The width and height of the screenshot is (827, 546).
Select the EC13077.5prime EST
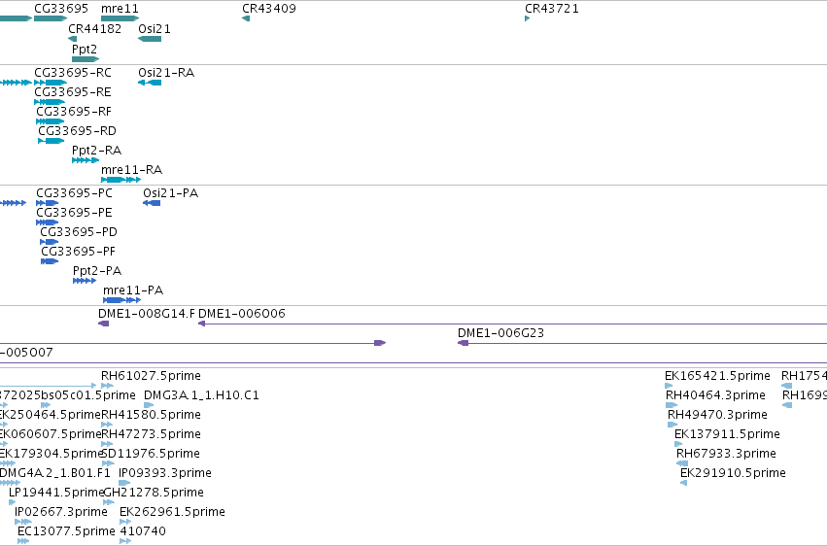tap(23, 541)
